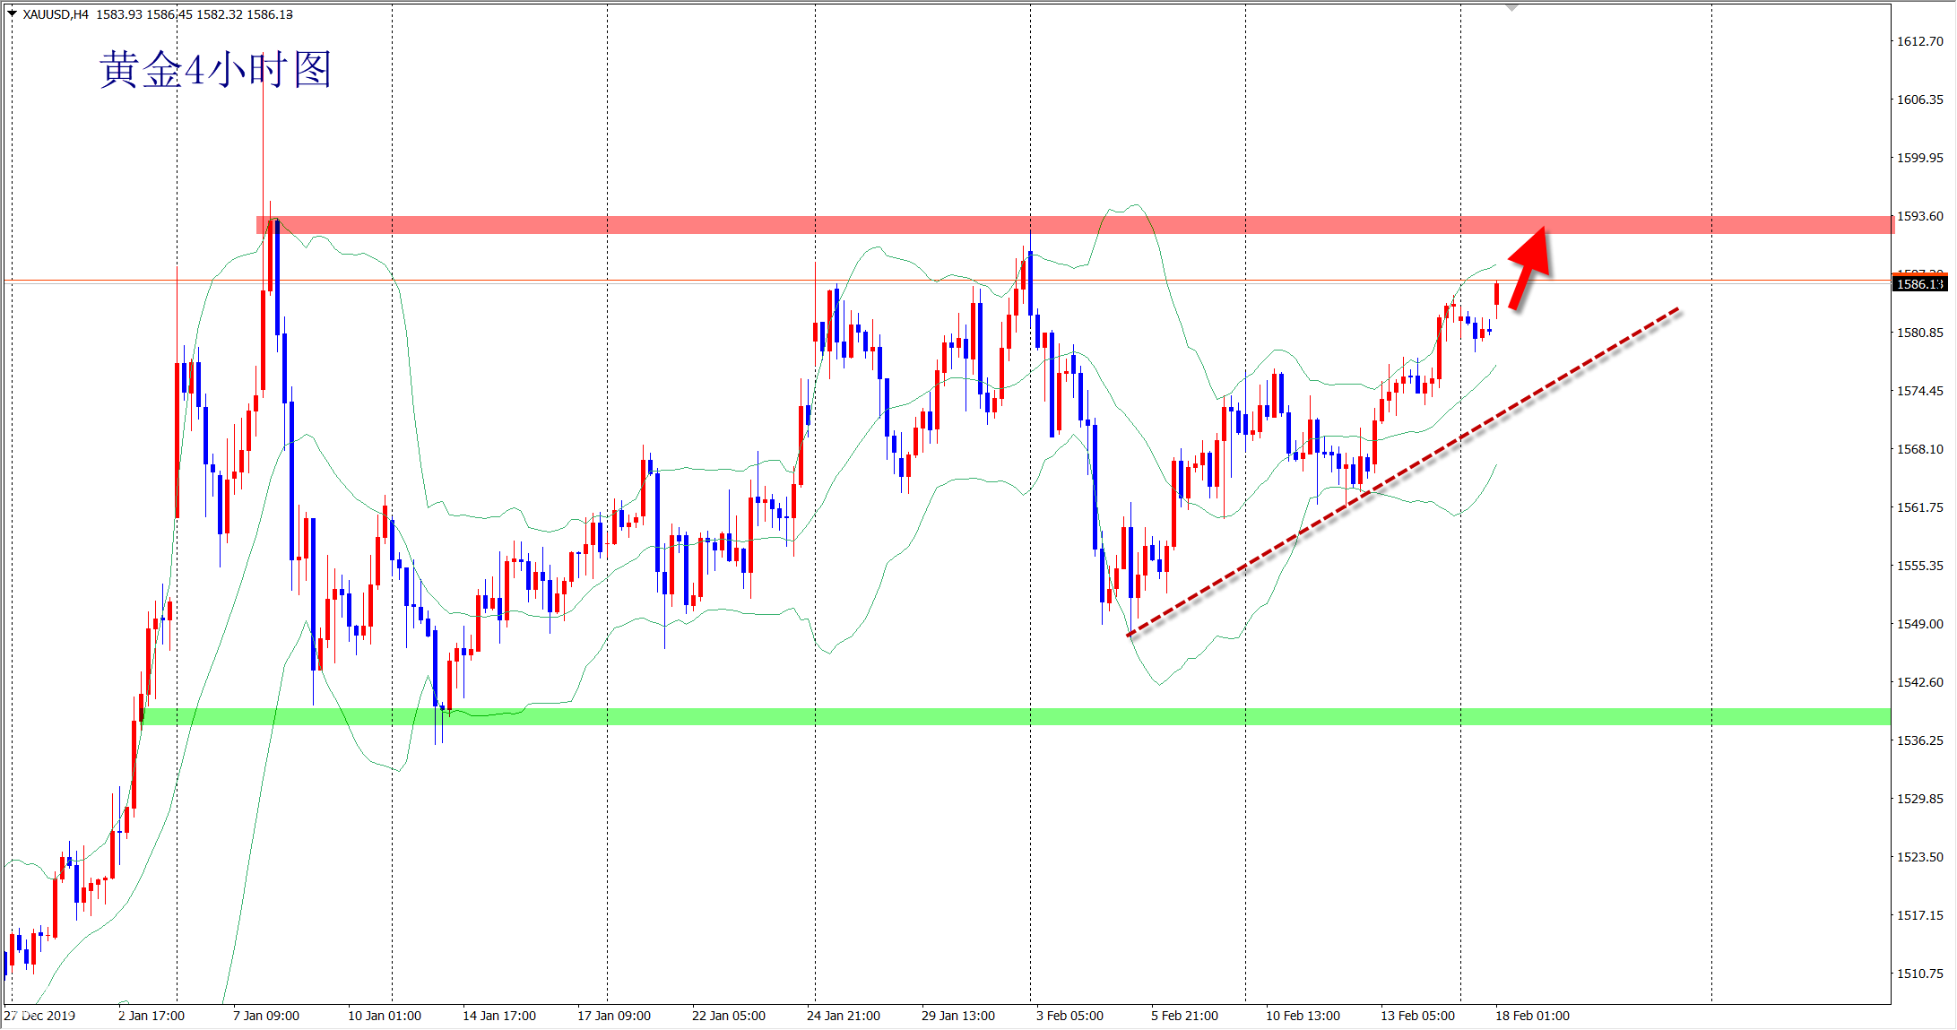Image resolution: width=1957 pixels, height=1030 pixels.
Task: Click the 1536.25 price scale label
Action: tap(1919, 740)
